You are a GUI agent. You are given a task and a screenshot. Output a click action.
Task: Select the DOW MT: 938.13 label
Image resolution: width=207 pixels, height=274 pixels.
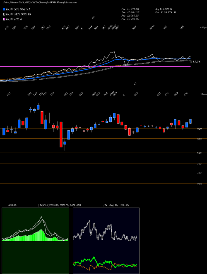(x=19, y=15)
